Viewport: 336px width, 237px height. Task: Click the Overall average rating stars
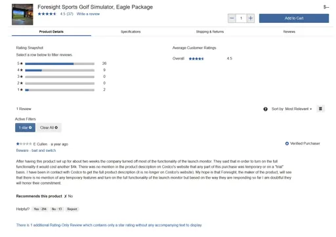coord(196,59)
